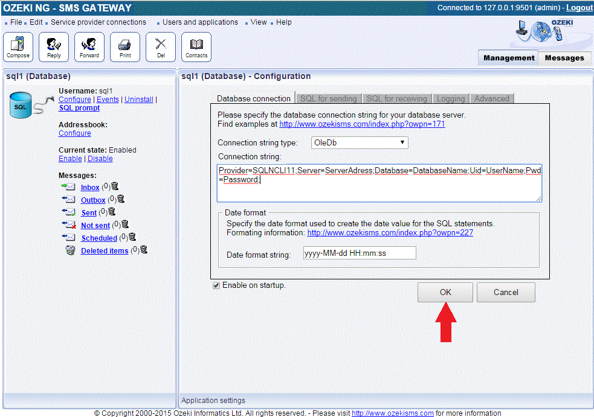Toggle the Enable on startup checkbox
The image size is (594, 417).
coord(216,285)
